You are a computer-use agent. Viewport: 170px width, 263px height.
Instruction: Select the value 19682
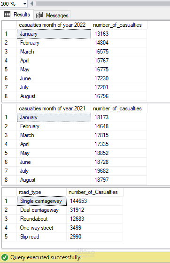(119, 171)
